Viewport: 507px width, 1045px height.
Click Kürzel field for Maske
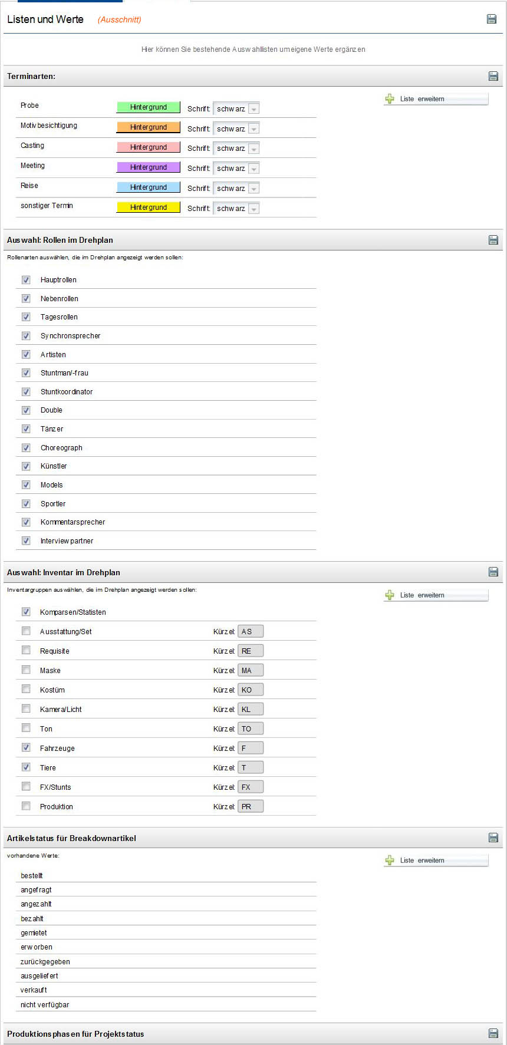click(251, 670)
